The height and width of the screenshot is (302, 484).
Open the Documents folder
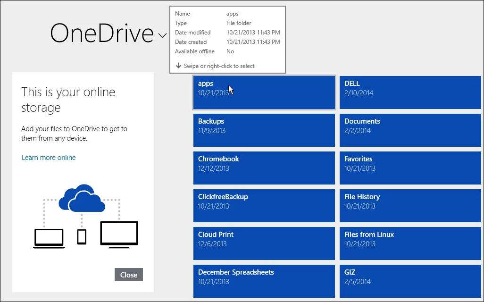coord(409,130)
